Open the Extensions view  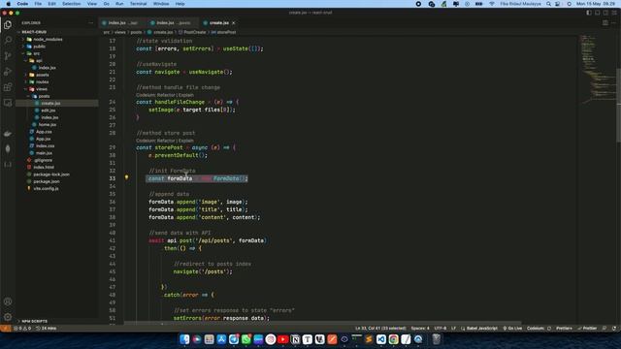click(x=8, y=87)
